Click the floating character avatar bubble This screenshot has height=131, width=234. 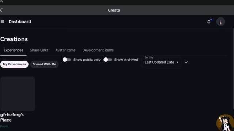pos(225,123)
